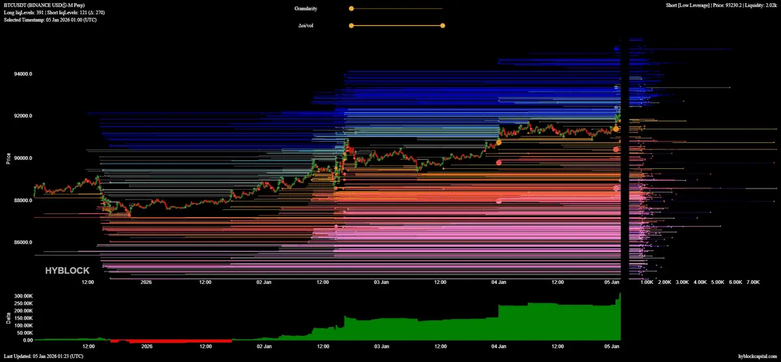Click the 88000.0 price axis label

23,200
